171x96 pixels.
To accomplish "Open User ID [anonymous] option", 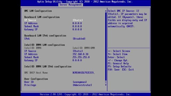I will 80,82.
